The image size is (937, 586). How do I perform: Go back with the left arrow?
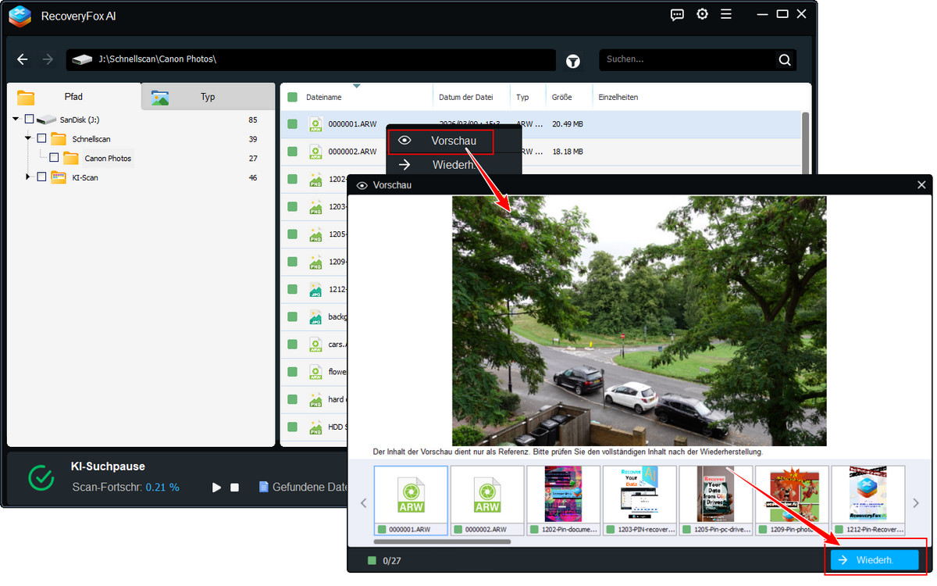tap(23, 59)
